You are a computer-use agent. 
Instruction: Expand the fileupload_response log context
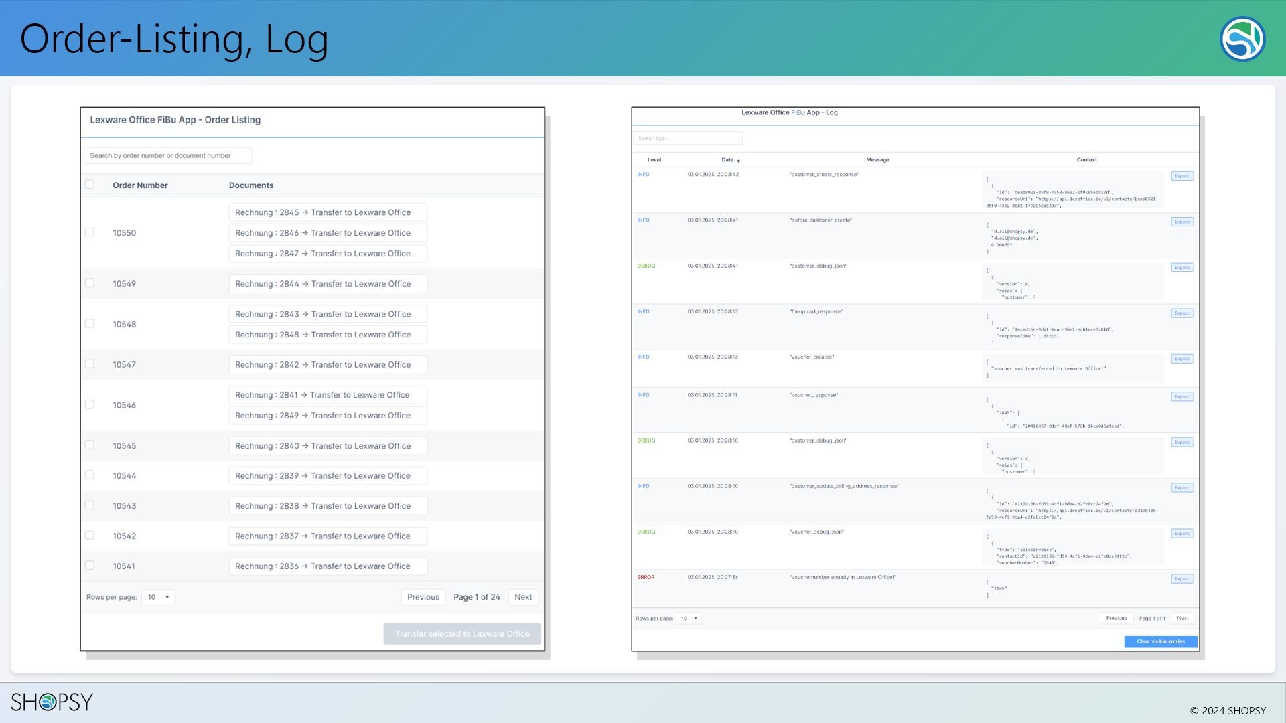[x=1182, y=313]
